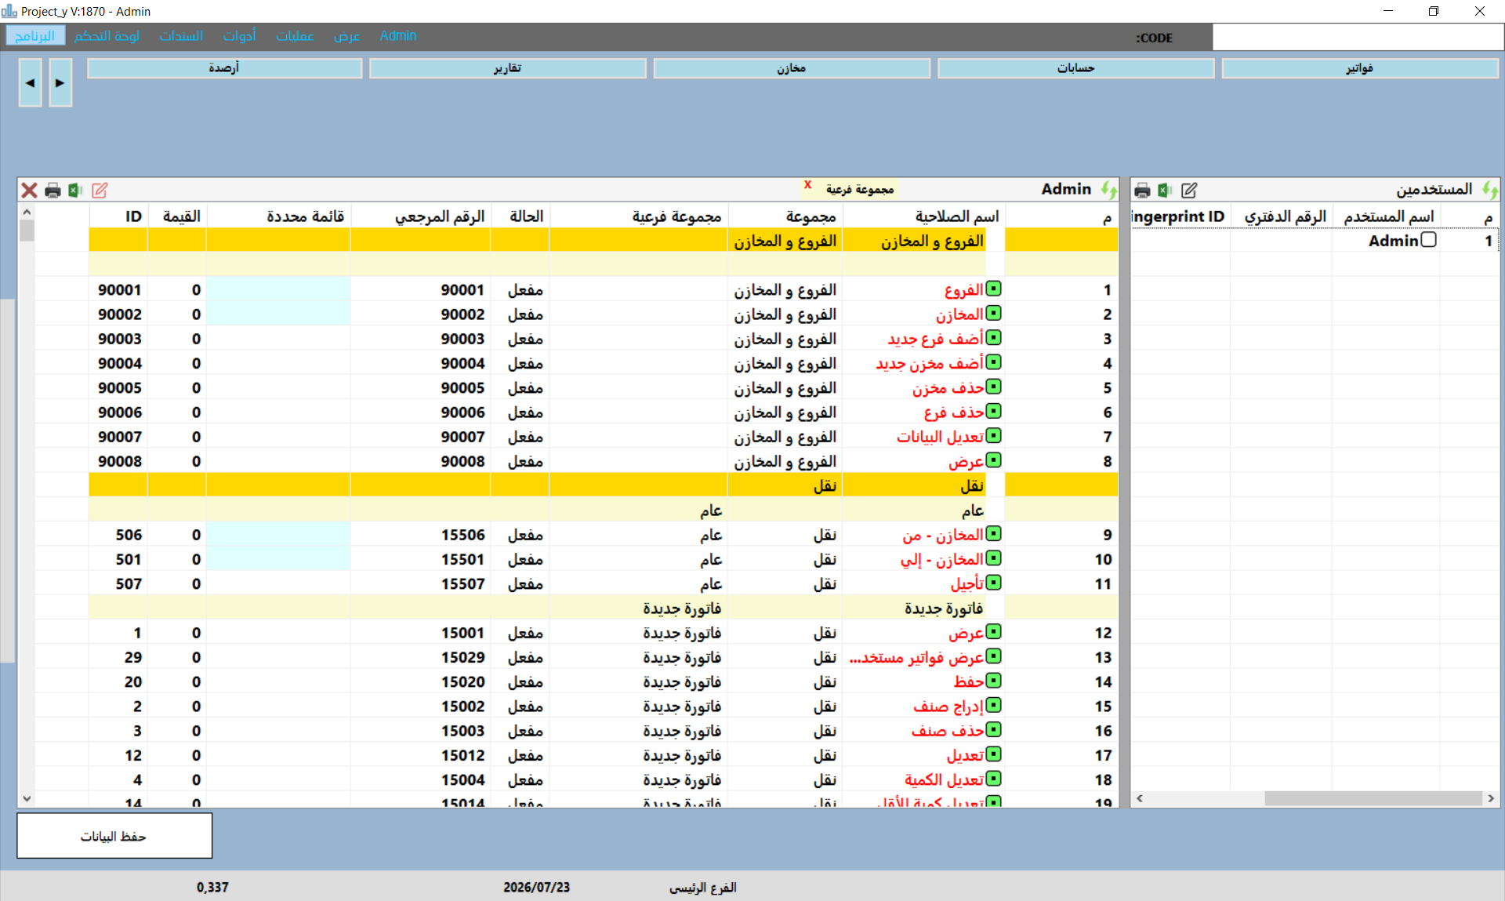Click the Project_y app icon in the title bar
This screenshot has width=1505, height=901.
click(x=9, y=11)
